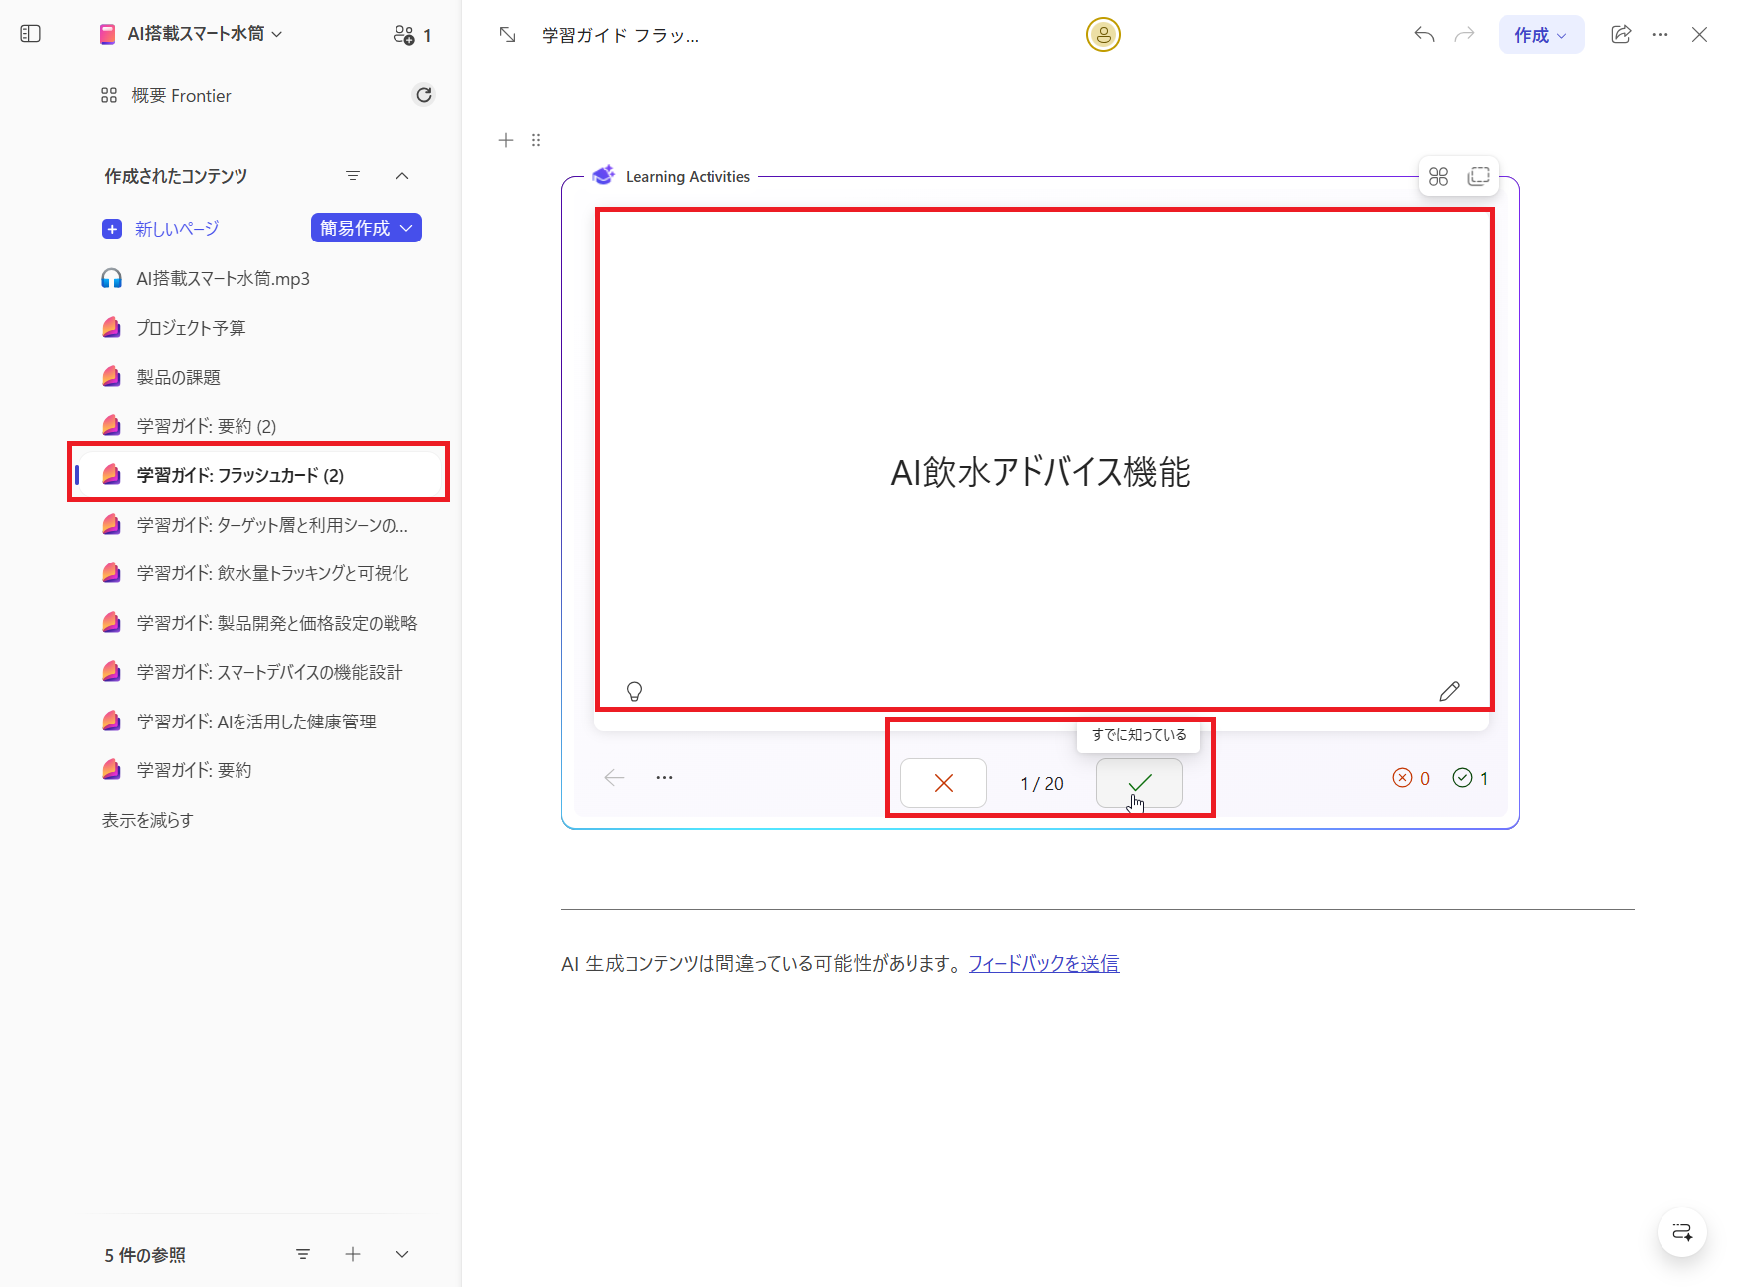The width and height of the screenshot is (1741, 1287).
Task: Click the undo arrow icon
Action: point(1423,33)
